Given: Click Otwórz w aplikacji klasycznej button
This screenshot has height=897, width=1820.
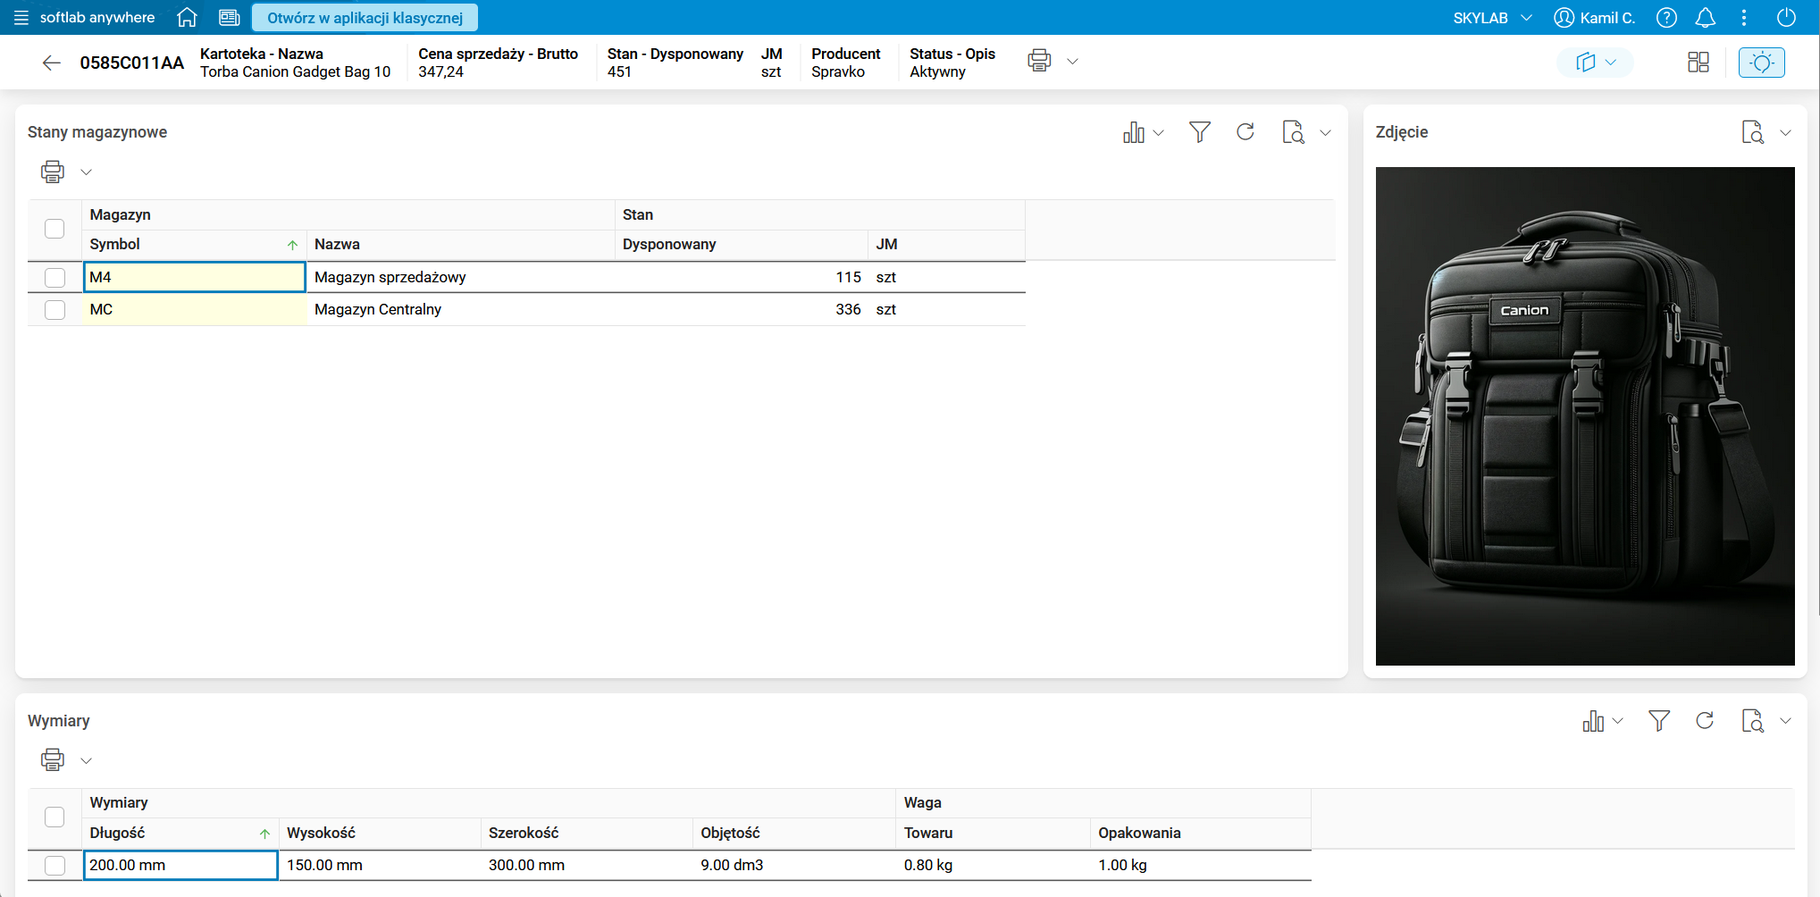Looking at the screenshot, I should (x=365, y=18).
